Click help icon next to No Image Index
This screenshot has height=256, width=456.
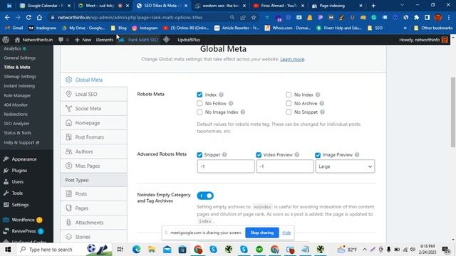(x=243, y=112)
